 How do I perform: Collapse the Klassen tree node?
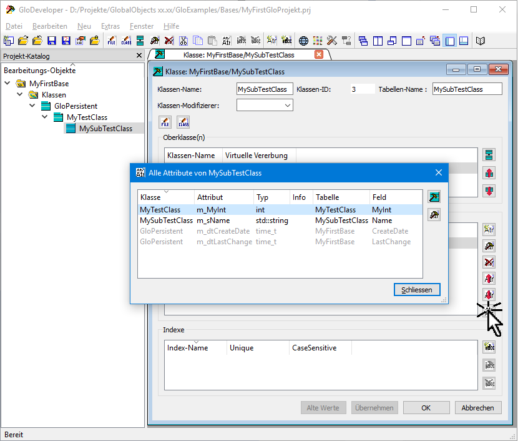click(x=20, y=94)
